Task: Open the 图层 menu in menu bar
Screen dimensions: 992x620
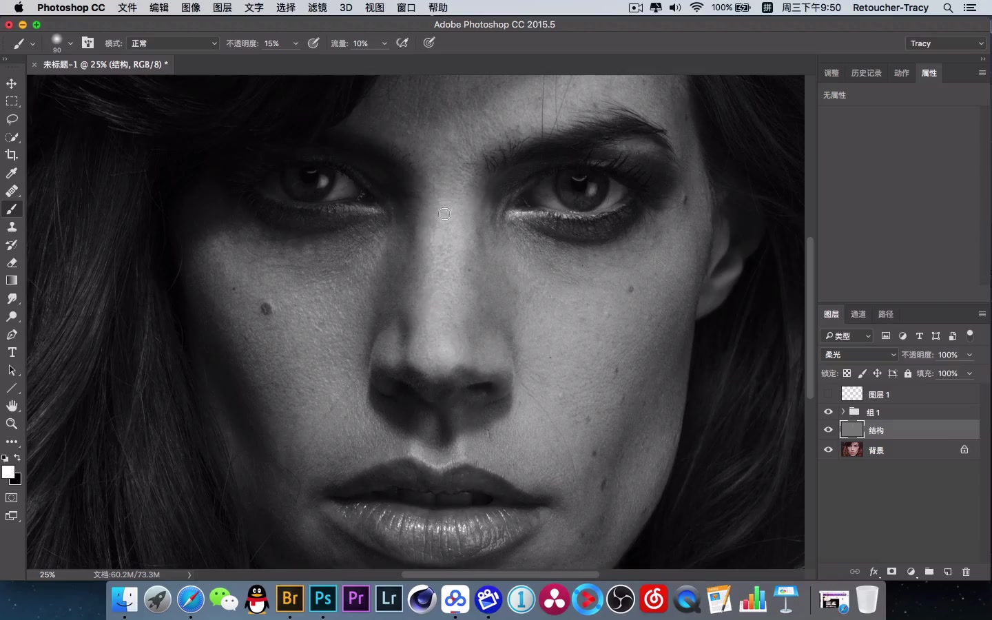Action: pos(223,8)
